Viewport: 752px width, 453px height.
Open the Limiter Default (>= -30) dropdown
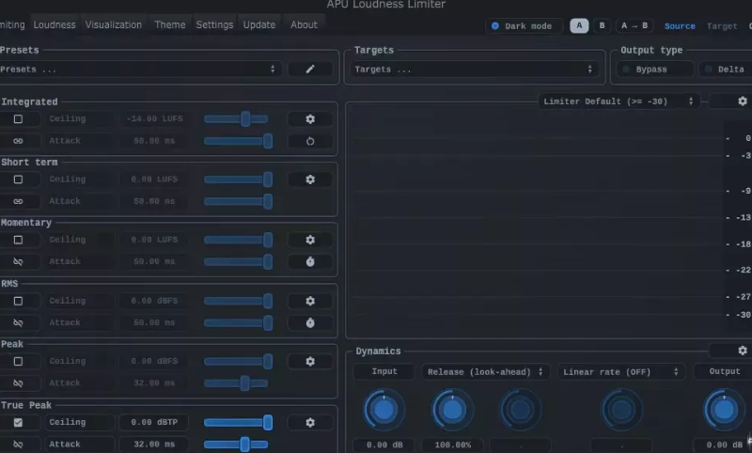619,102
